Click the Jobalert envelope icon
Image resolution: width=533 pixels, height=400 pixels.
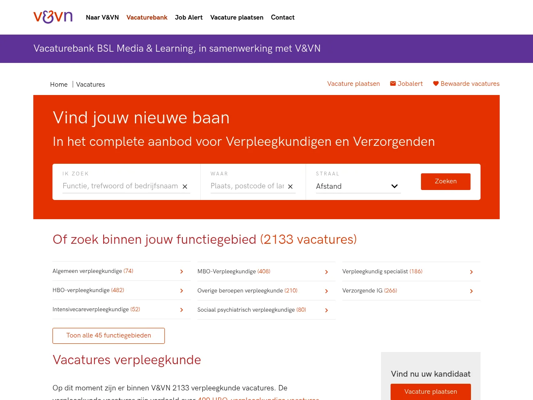pos(393,84)
